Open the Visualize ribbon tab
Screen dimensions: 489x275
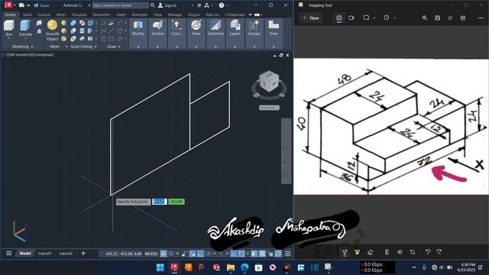tap(79, 15)
